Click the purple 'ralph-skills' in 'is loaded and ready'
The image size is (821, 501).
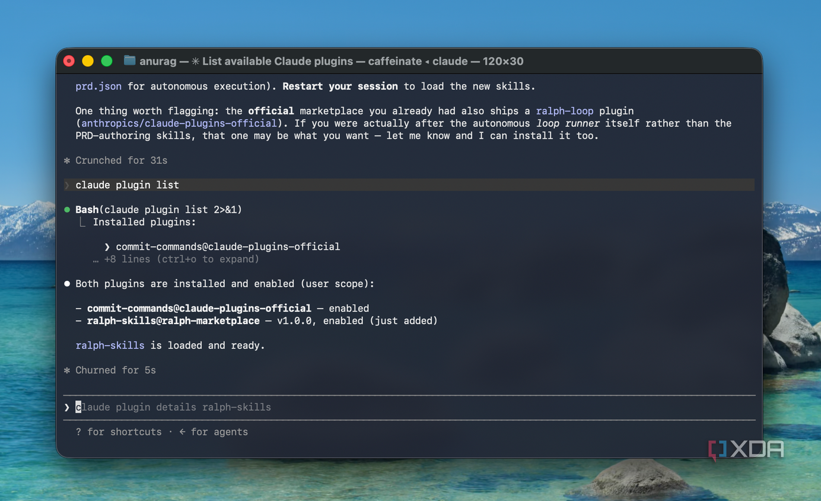pos(110,345)
